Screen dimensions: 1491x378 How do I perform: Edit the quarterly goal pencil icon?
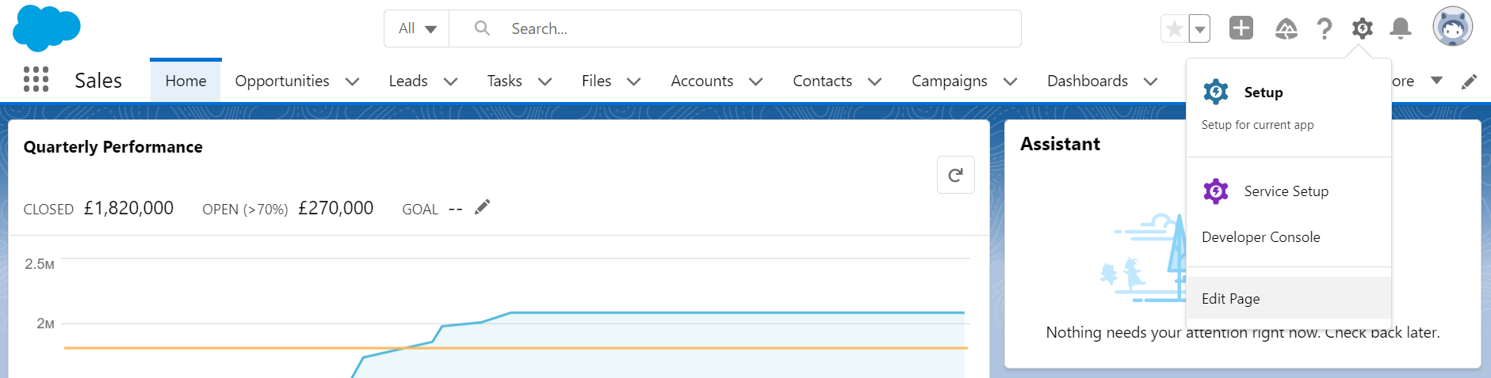pyautogui.click(x=482, y=207)
